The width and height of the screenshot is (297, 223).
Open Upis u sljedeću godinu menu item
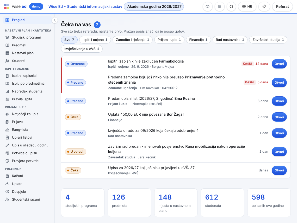27,145
